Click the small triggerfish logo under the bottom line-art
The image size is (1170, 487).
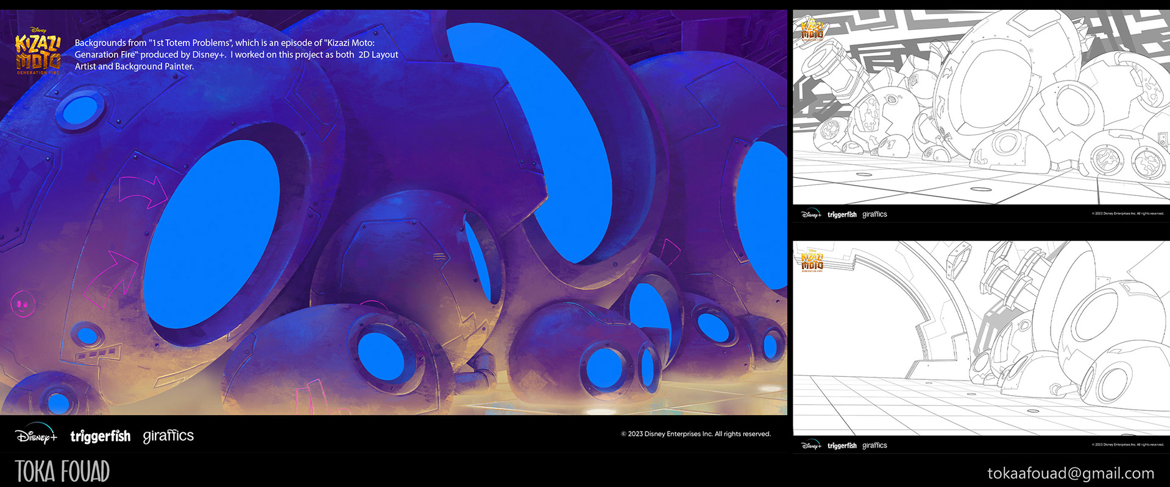(842, 446)
